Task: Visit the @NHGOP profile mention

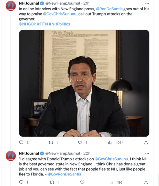Action: coord(27,24)
